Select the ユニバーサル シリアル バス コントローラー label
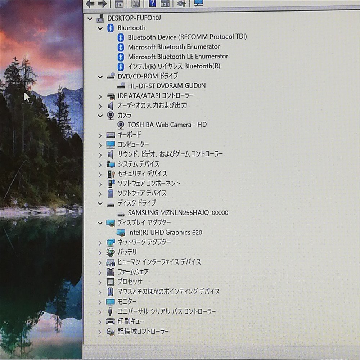 pyautogui.click(x=166, y=311)
